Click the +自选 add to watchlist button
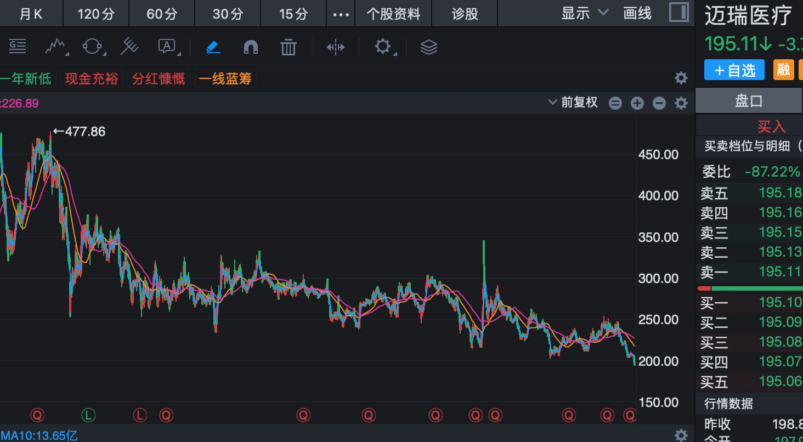The image size is (803, 442). [x=734, y=70]
